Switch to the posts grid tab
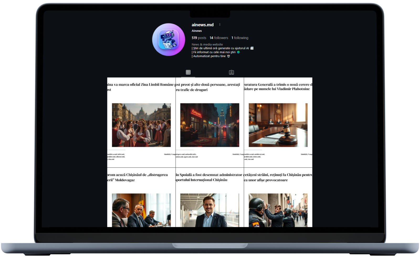This screenshot has height=259, width=420. (x=188, y=72)
